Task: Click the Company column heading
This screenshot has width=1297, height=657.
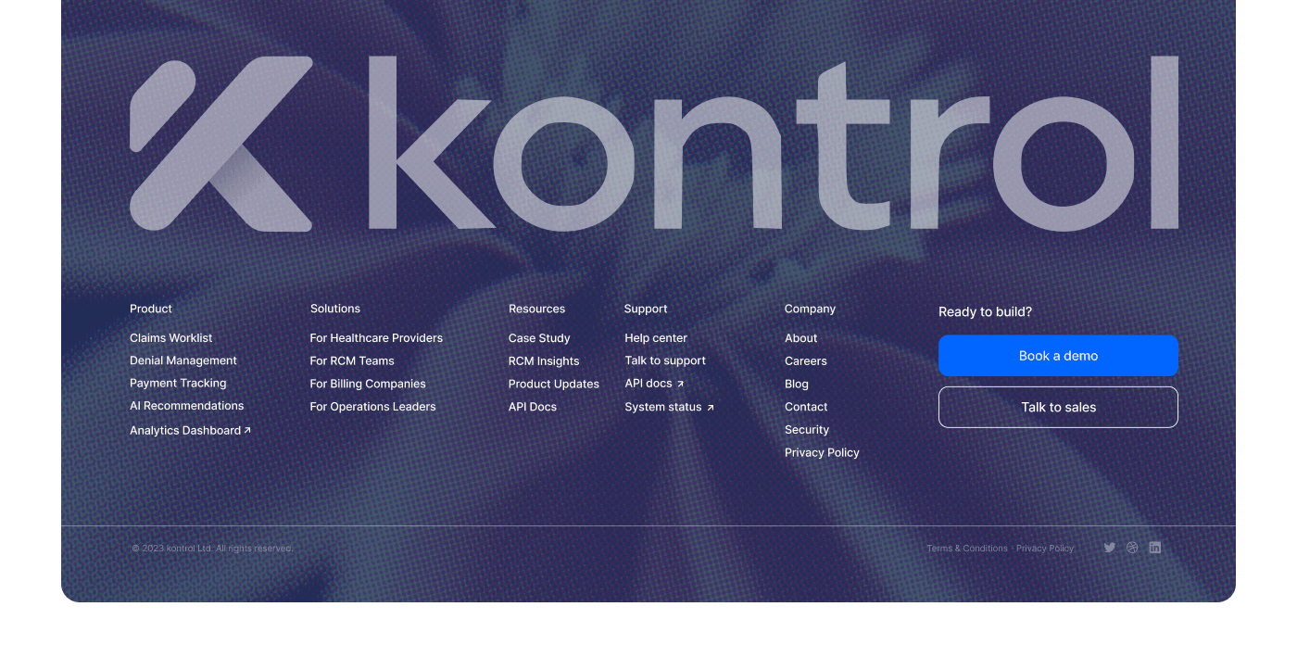Action: point(810,309)
